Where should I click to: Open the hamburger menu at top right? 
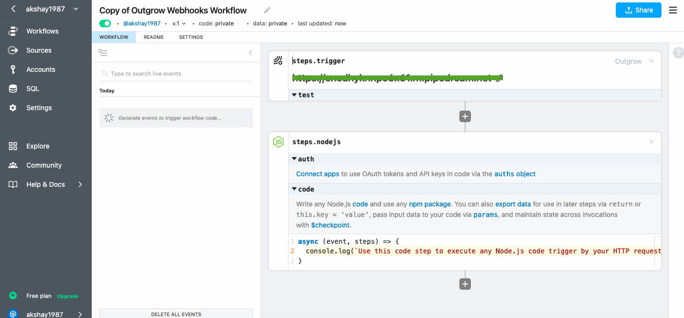[x=673, y=10]
